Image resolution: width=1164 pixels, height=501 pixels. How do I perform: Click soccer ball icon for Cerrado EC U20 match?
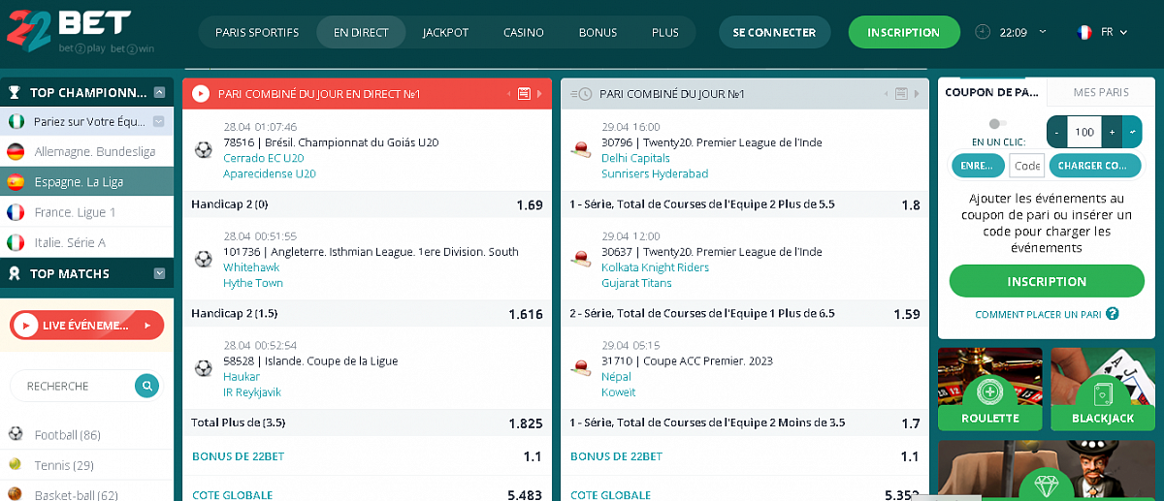click(204, 150)
